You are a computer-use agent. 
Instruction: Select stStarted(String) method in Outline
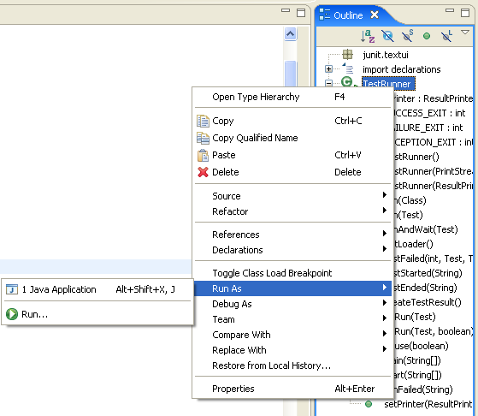tap(428, 273)
